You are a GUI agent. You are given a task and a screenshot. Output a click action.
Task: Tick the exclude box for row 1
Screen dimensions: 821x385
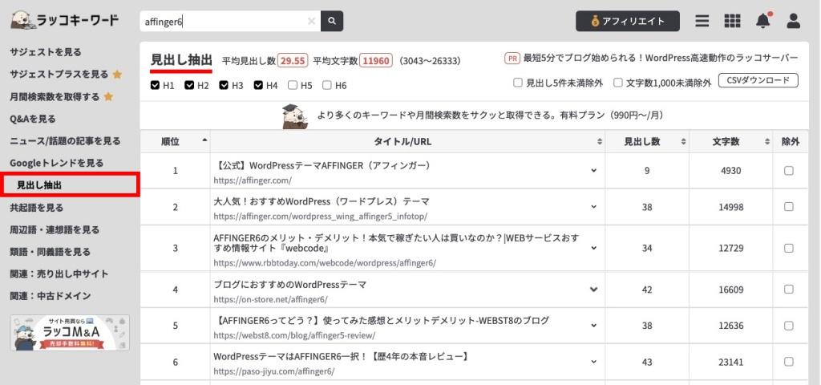tap(789, 171)
